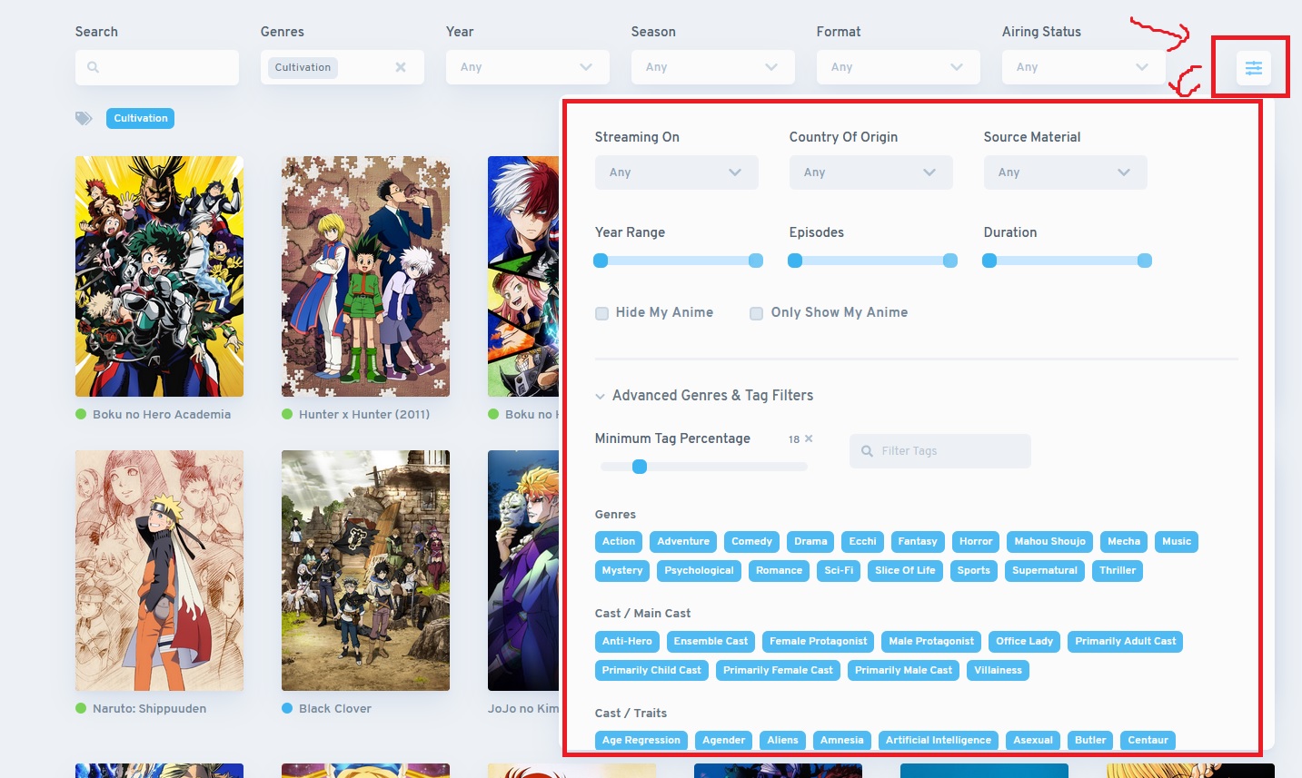
Task: Select the Ensemble Cast tag
Action: pyautogui.click(x=711, y=642)
